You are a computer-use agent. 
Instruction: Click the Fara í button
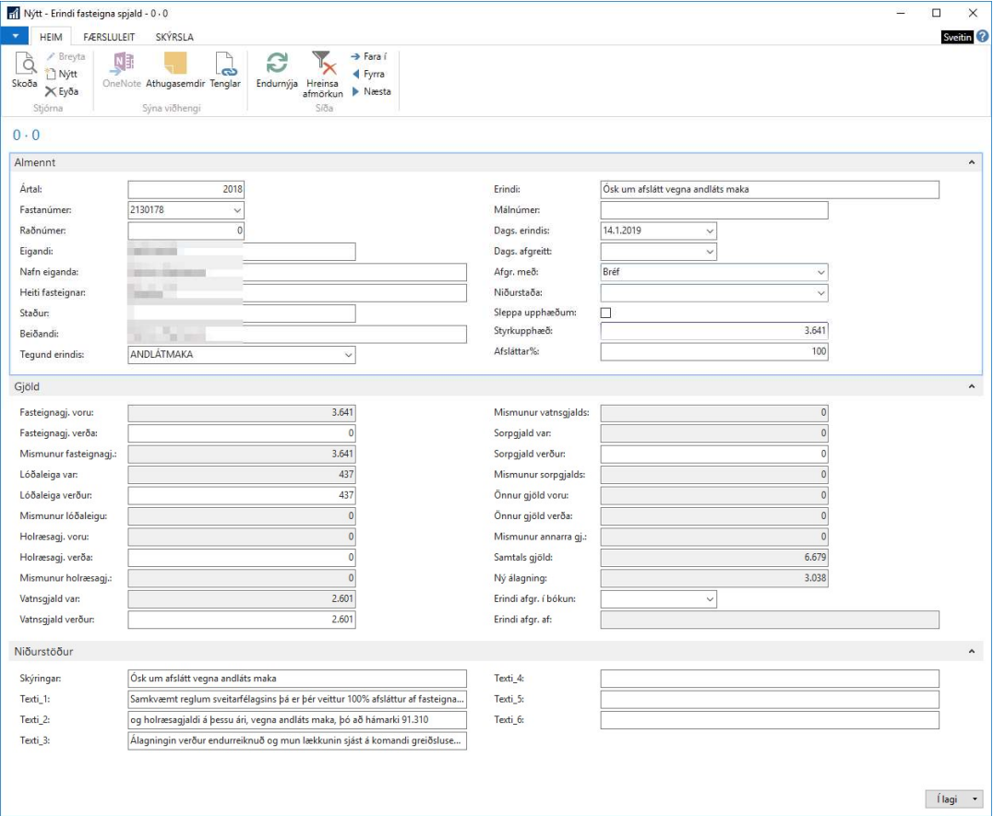(x=369, y=57)
